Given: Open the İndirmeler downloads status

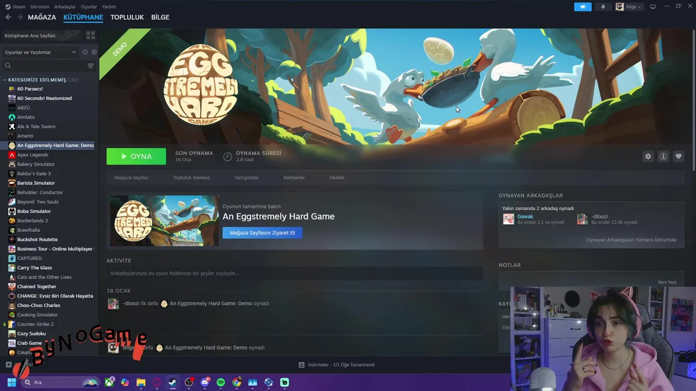Looking at the screenshot, I should 337,365.
